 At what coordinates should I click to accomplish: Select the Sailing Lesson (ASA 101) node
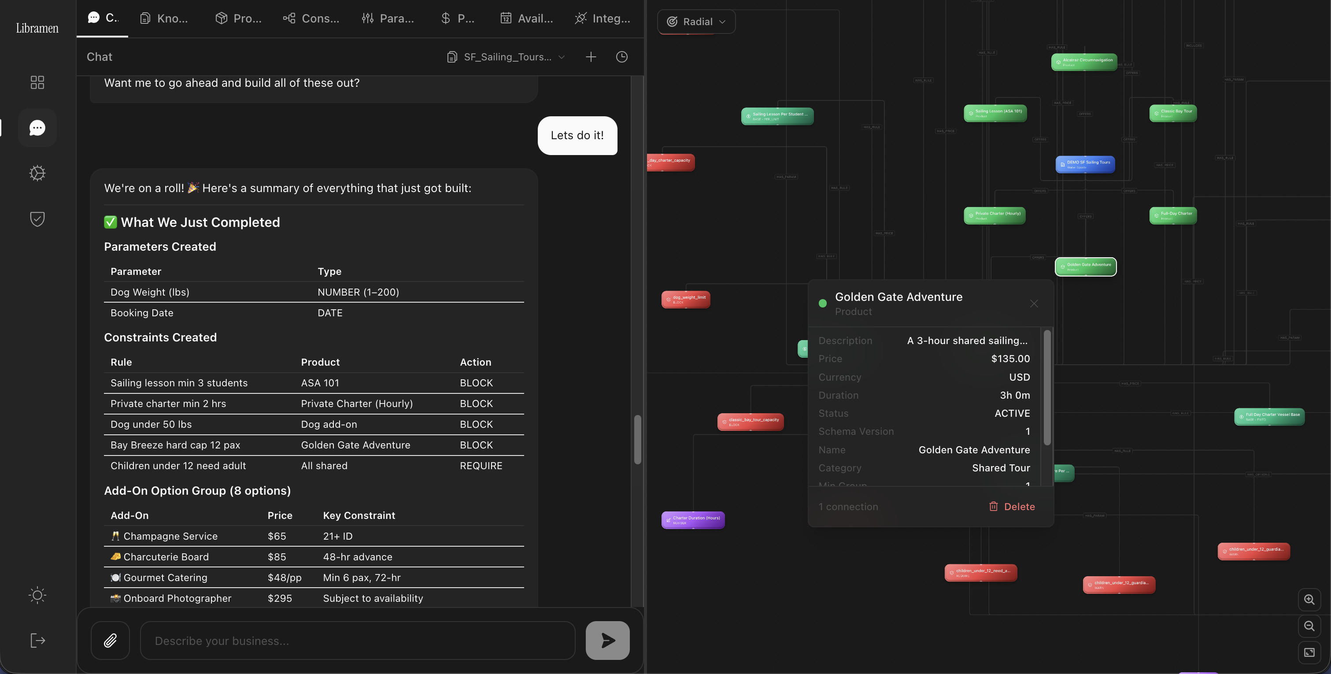point(995,113)
